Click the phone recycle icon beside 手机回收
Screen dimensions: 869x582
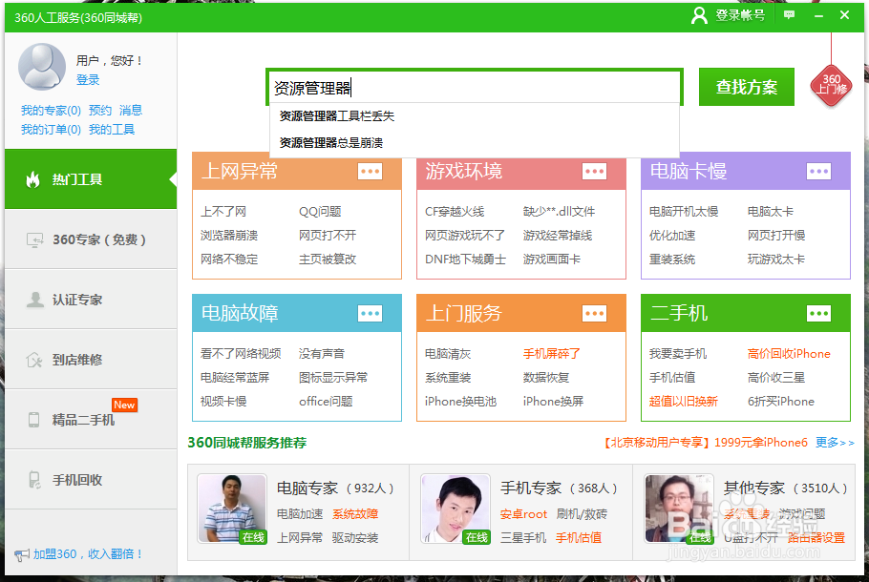pos(34,480)
